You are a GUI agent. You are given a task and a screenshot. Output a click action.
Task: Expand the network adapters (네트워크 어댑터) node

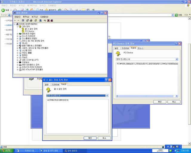coord(17,34)
